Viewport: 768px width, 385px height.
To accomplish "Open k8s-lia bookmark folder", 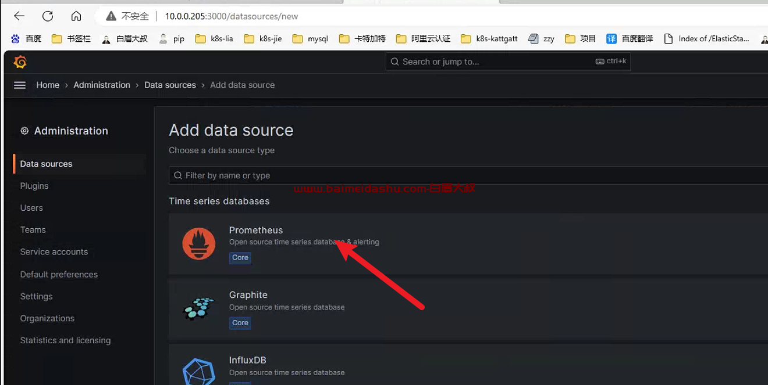I will click(214, 39).
